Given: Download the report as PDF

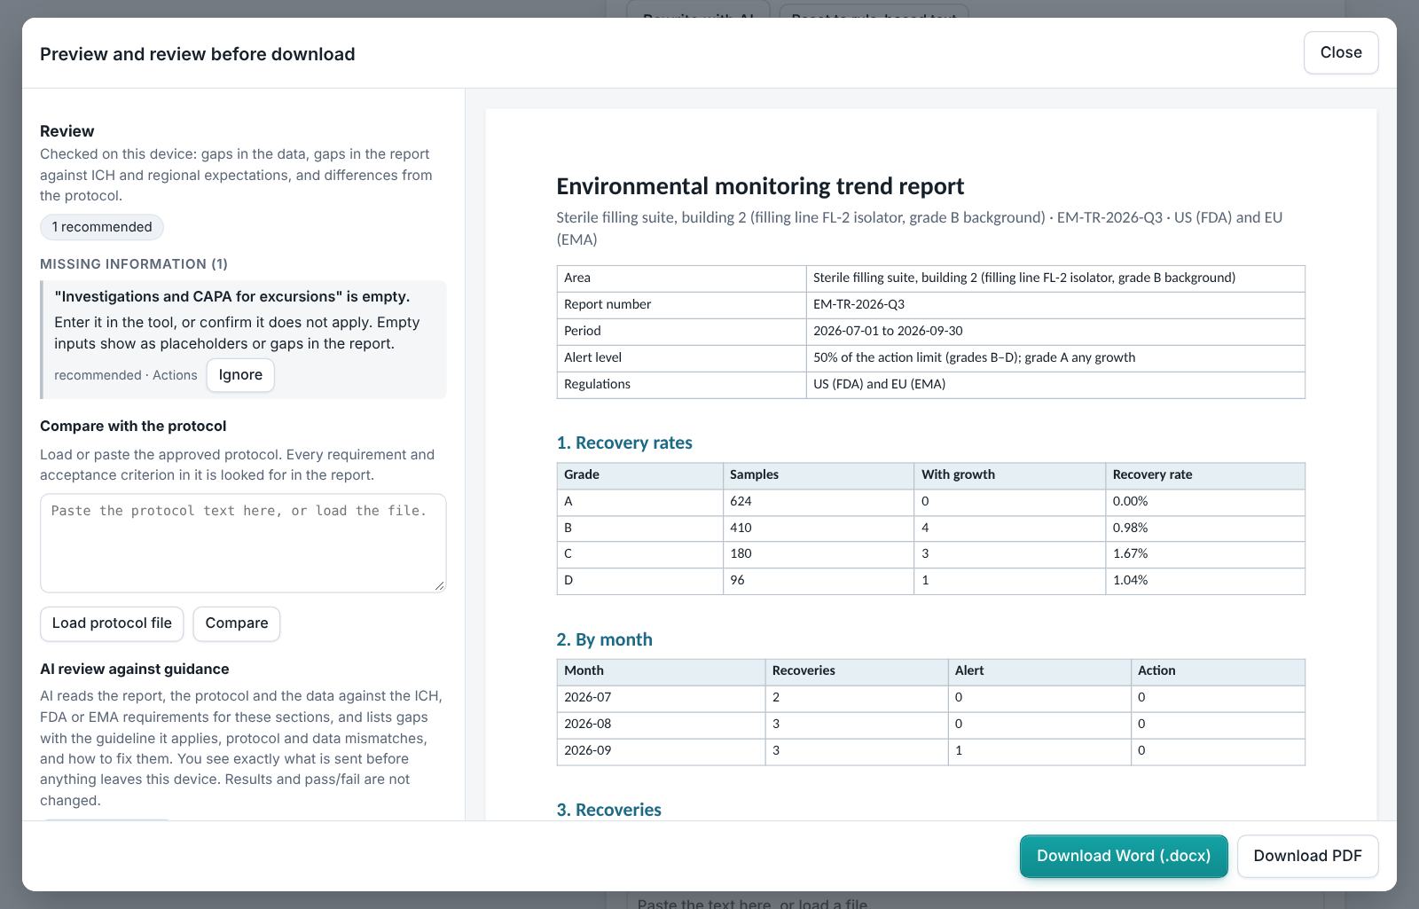Looking at the screenshot, I should [x=1307, y=856].
